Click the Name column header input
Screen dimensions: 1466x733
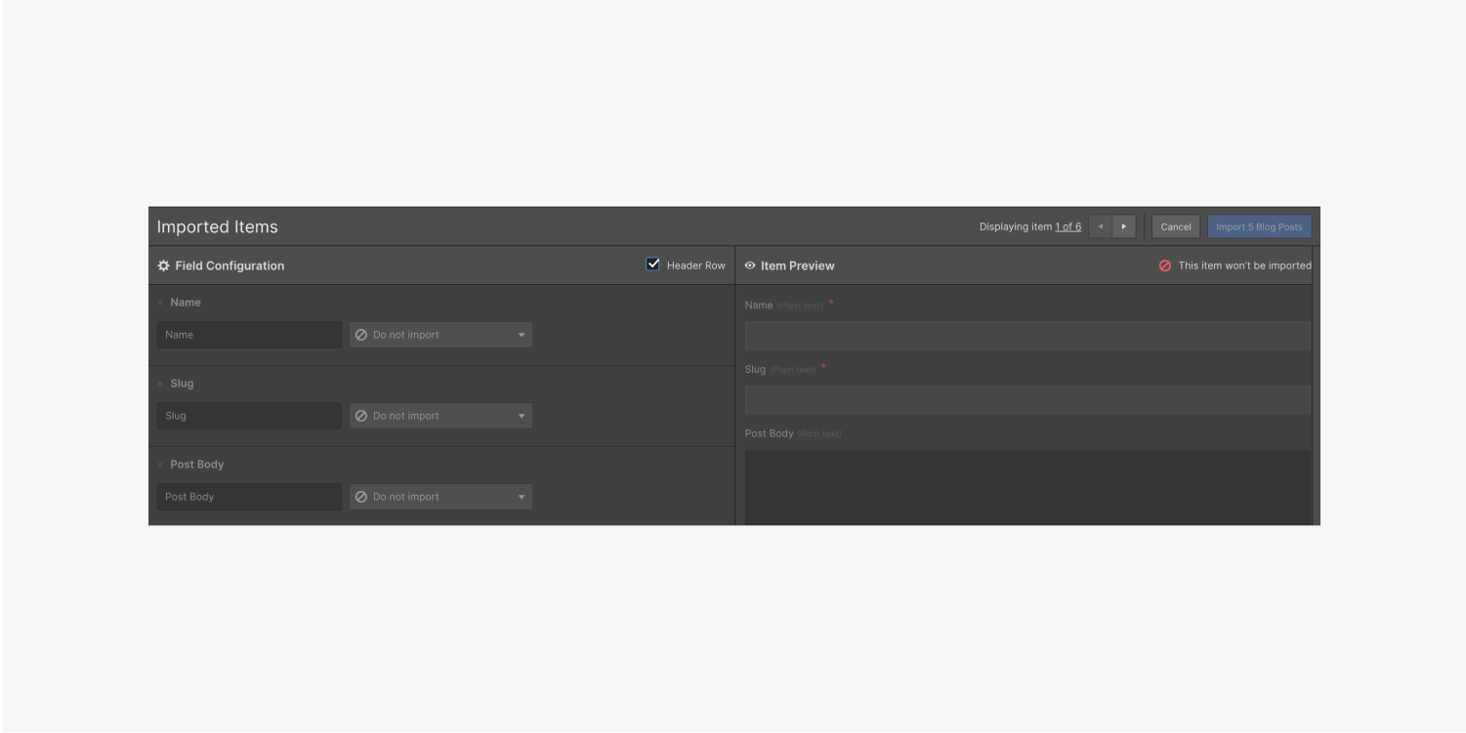coord(248,334)
